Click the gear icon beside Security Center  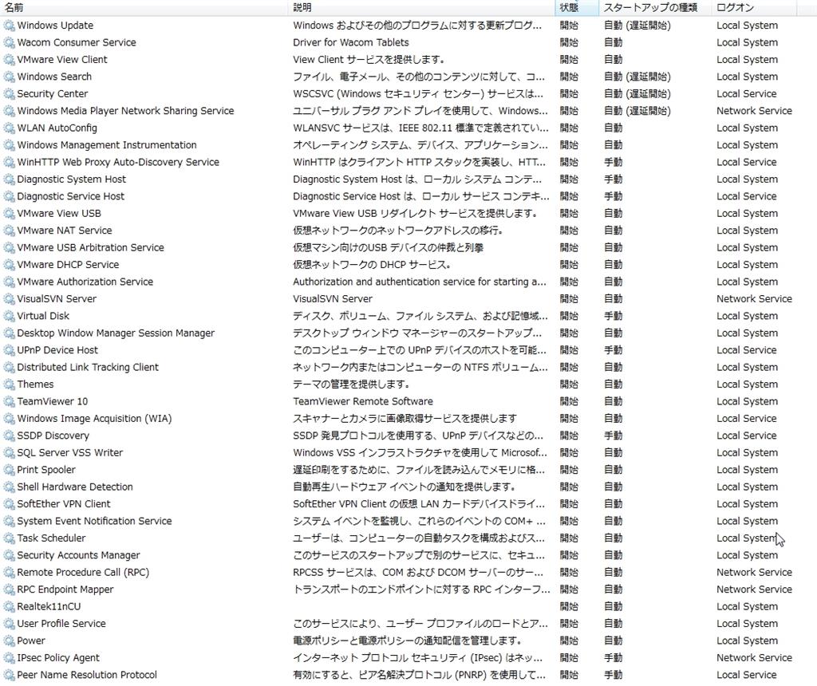[x=9, y=94]
